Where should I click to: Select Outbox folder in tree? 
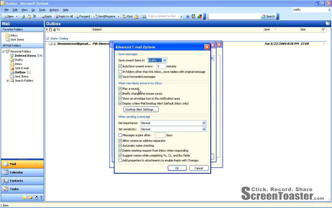20,73
